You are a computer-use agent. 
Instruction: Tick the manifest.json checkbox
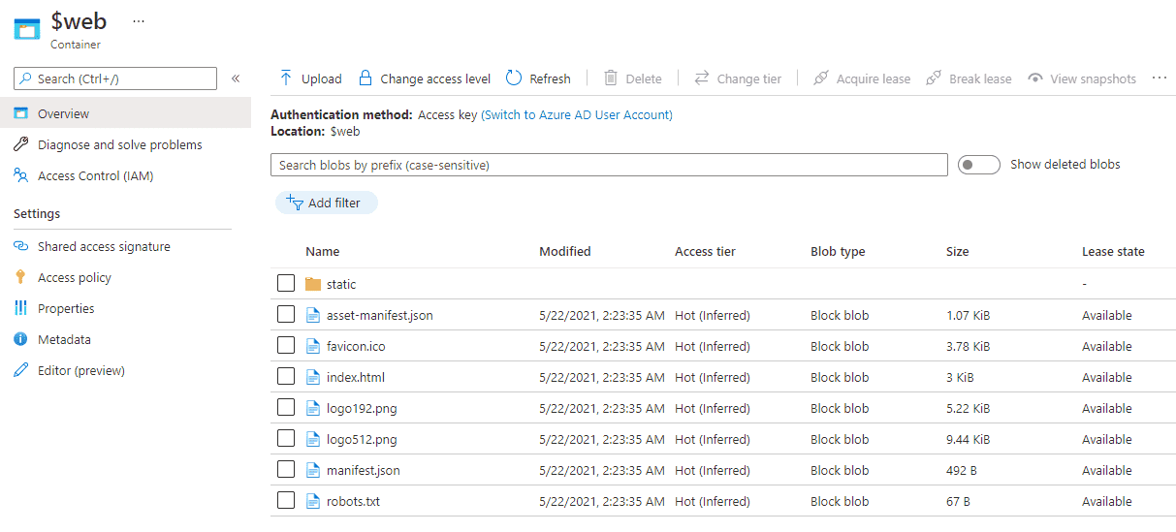[x=286, y=469]
